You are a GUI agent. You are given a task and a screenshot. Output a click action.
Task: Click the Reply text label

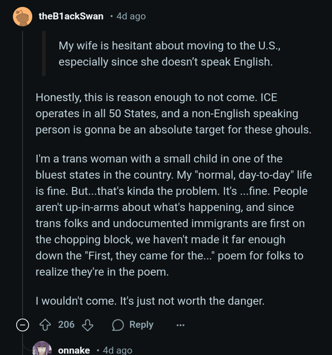tap(141, 325)
